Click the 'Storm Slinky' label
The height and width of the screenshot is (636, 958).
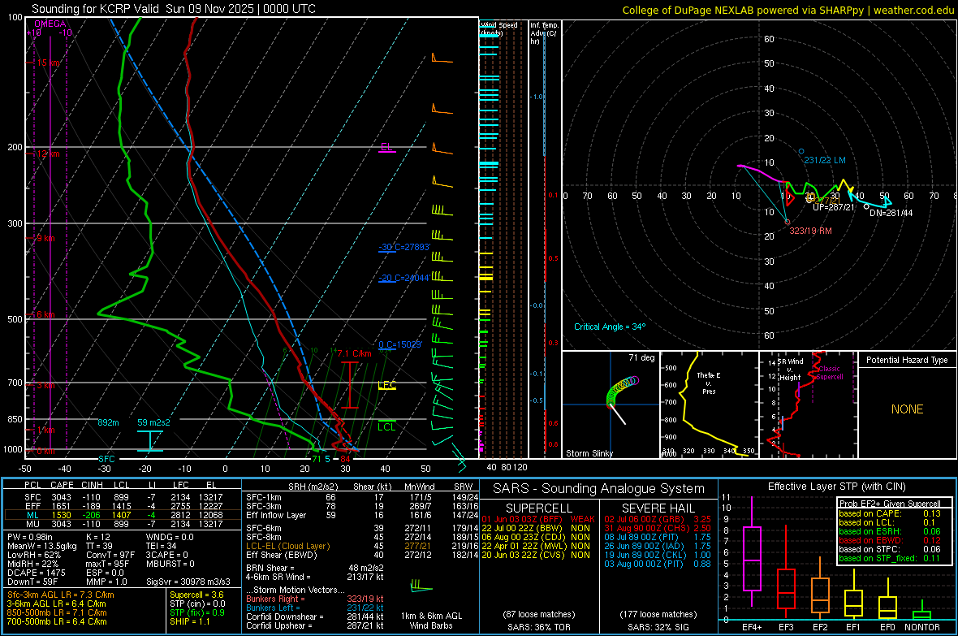pyautogui.click(x=589, y=453)
